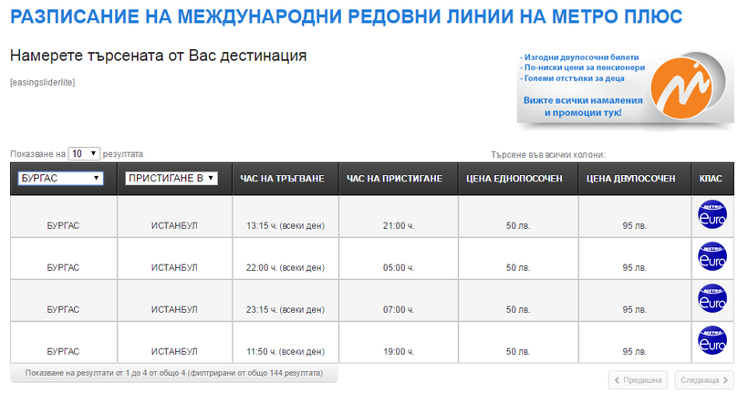
Task: Open the results-per-page dropdown showing 10
Action: (84, 153)
